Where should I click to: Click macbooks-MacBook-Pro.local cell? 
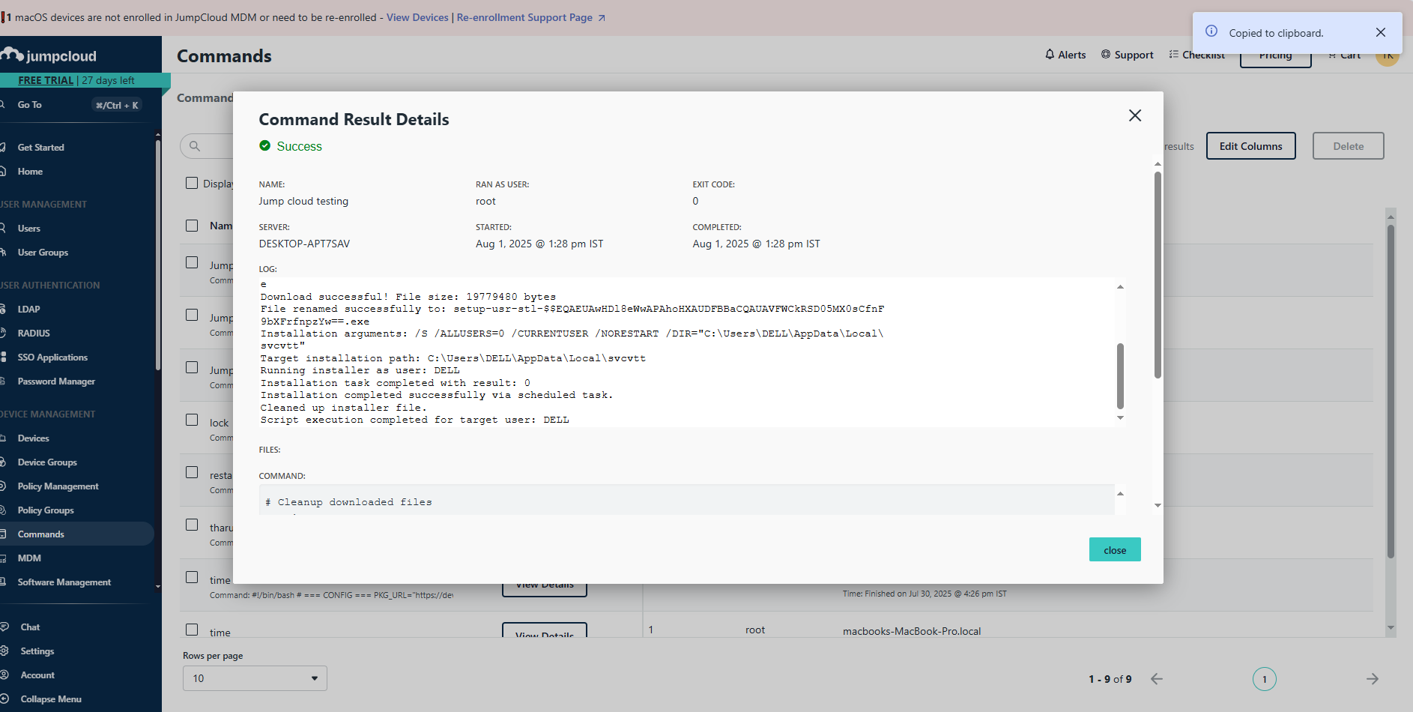[912, 631]
